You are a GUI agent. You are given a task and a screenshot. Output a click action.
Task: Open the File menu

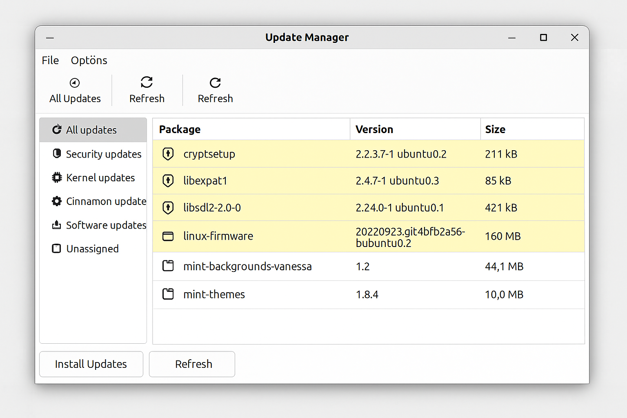tap(50, 60)
